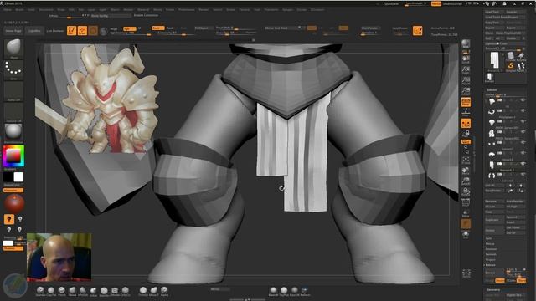Open the Alpha Off selector
Image resolution: width=536 pixels, height=301 pixels.
13,91
